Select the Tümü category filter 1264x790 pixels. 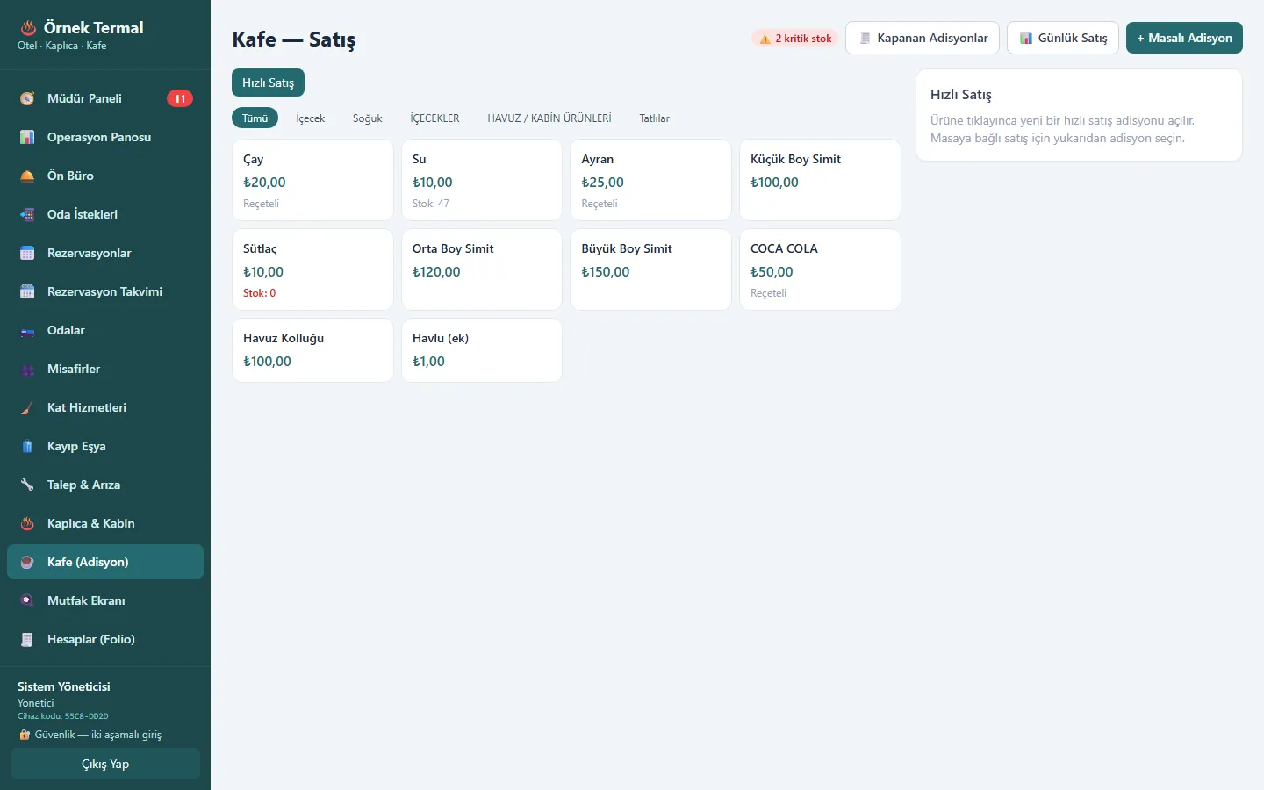(255, 118)
